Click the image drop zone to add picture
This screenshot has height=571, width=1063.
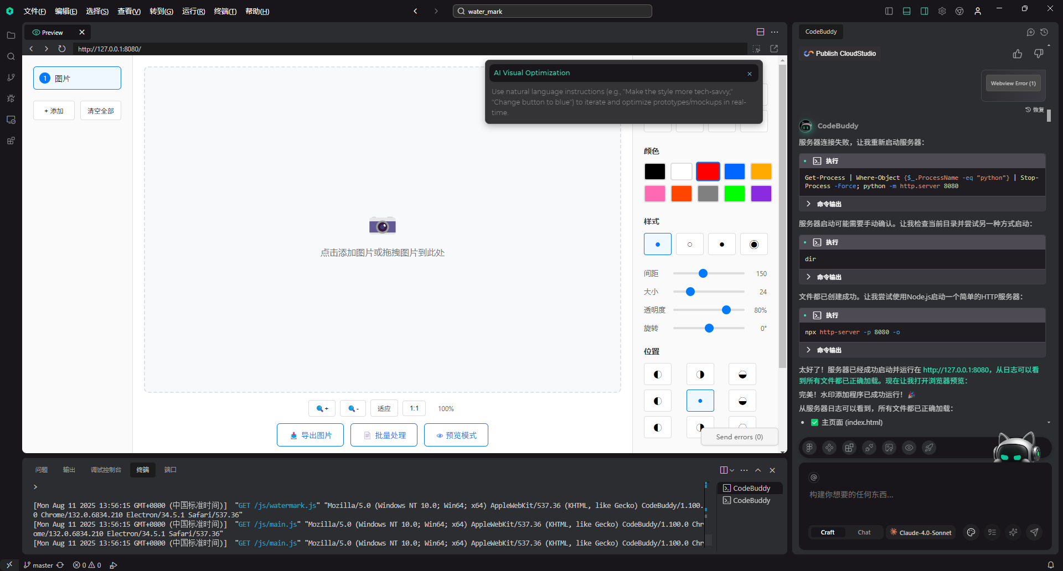[x=383, y=230]
